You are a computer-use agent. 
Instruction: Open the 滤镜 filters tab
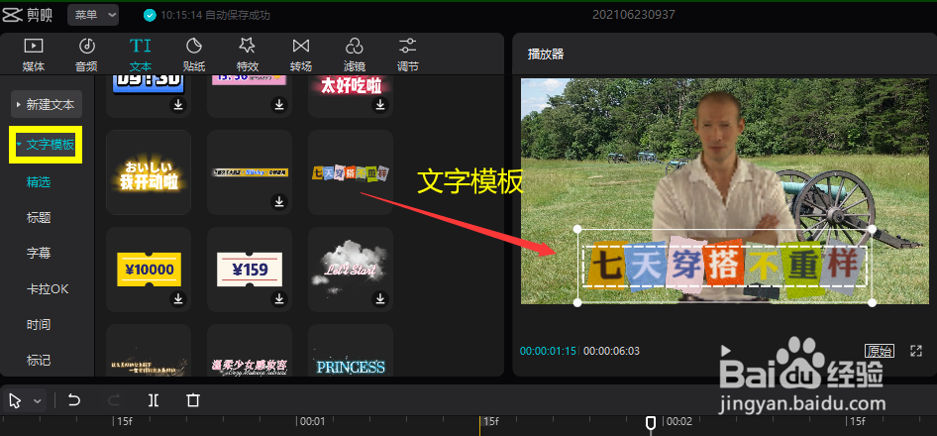(355, 54)
